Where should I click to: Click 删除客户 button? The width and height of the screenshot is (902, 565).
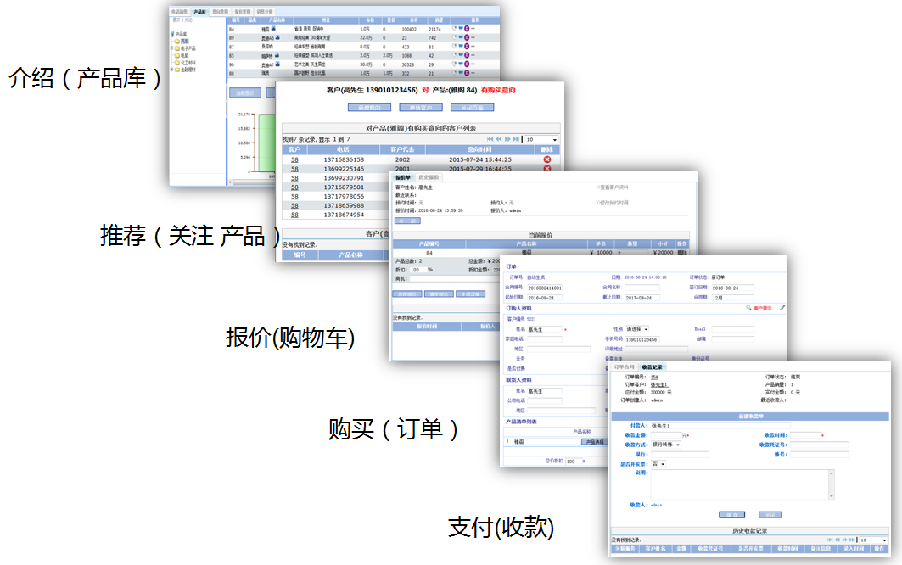click(421, 108)
